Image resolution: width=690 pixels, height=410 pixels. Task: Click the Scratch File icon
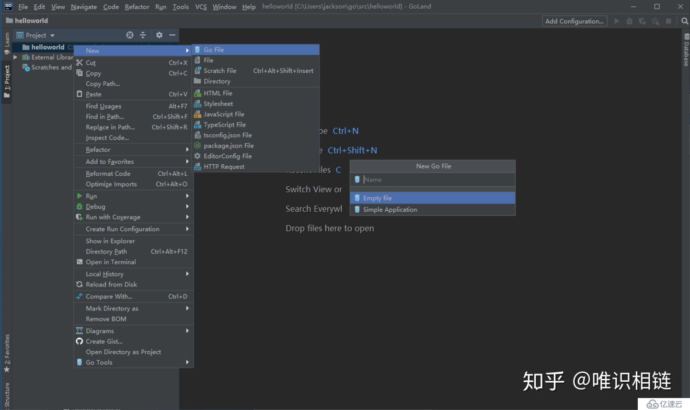[197, 71]
